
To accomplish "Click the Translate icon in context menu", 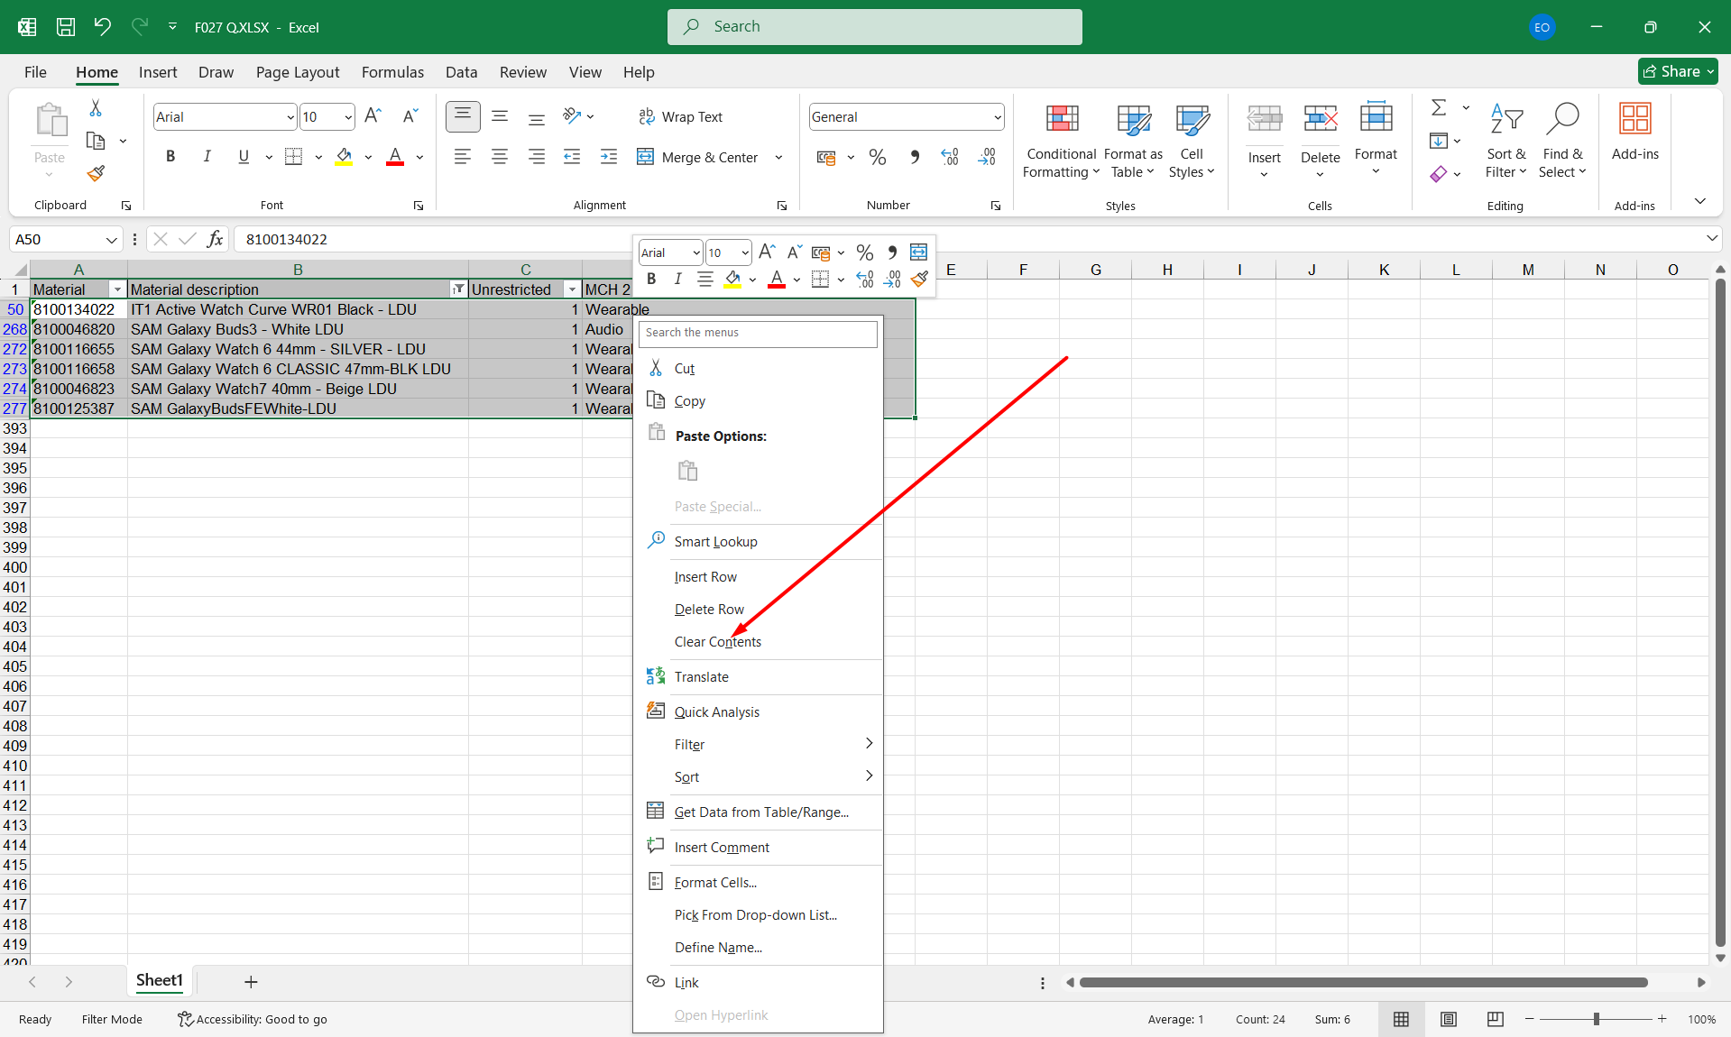I will pyautogui.click(x=656, y=676).
